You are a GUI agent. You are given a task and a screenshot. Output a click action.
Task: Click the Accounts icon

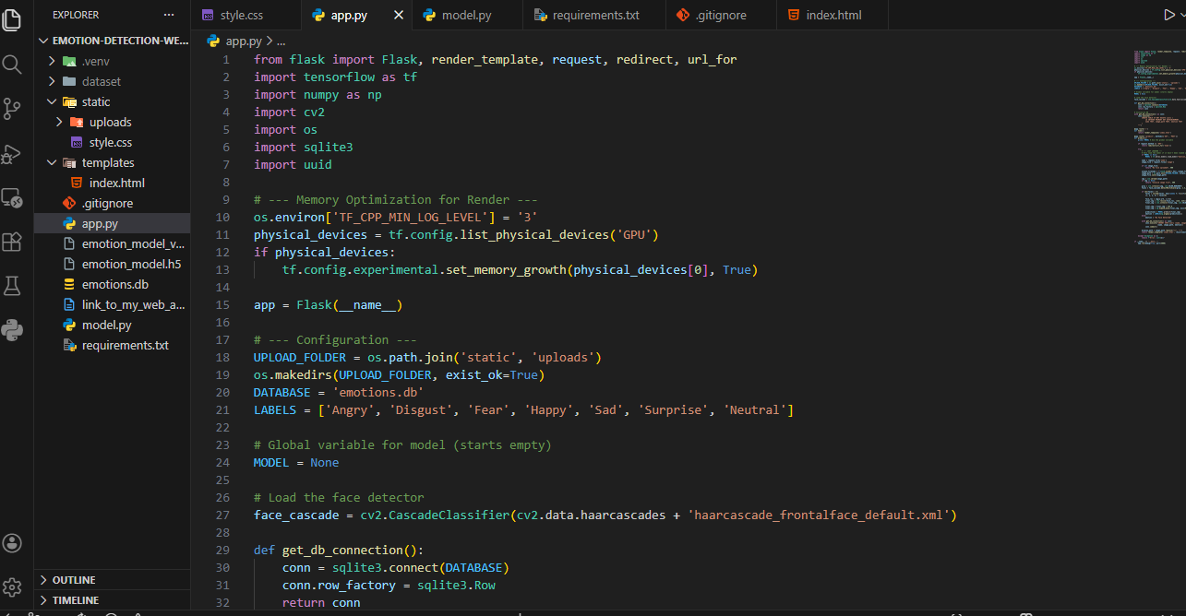point(12,543)
